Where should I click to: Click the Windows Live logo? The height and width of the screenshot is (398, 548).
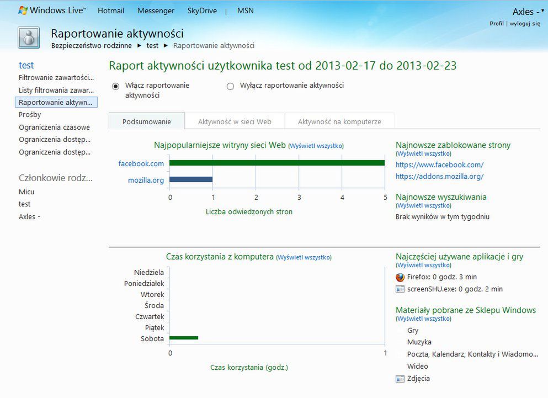(x=52, y=10)
